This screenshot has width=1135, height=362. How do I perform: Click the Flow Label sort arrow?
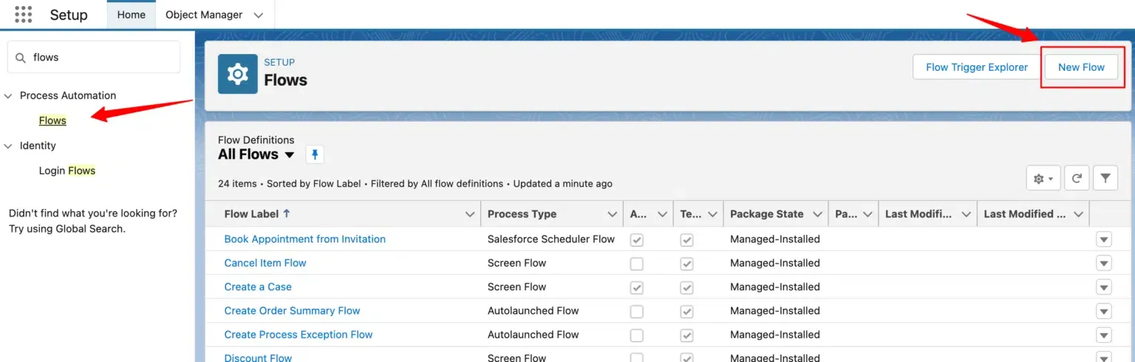coord(287,214)
